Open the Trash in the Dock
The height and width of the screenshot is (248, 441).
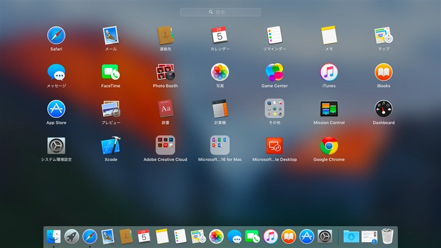pos(387,236)
